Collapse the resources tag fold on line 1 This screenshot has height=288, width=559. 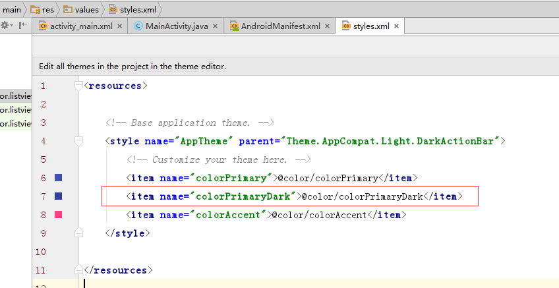coord(78,86)
